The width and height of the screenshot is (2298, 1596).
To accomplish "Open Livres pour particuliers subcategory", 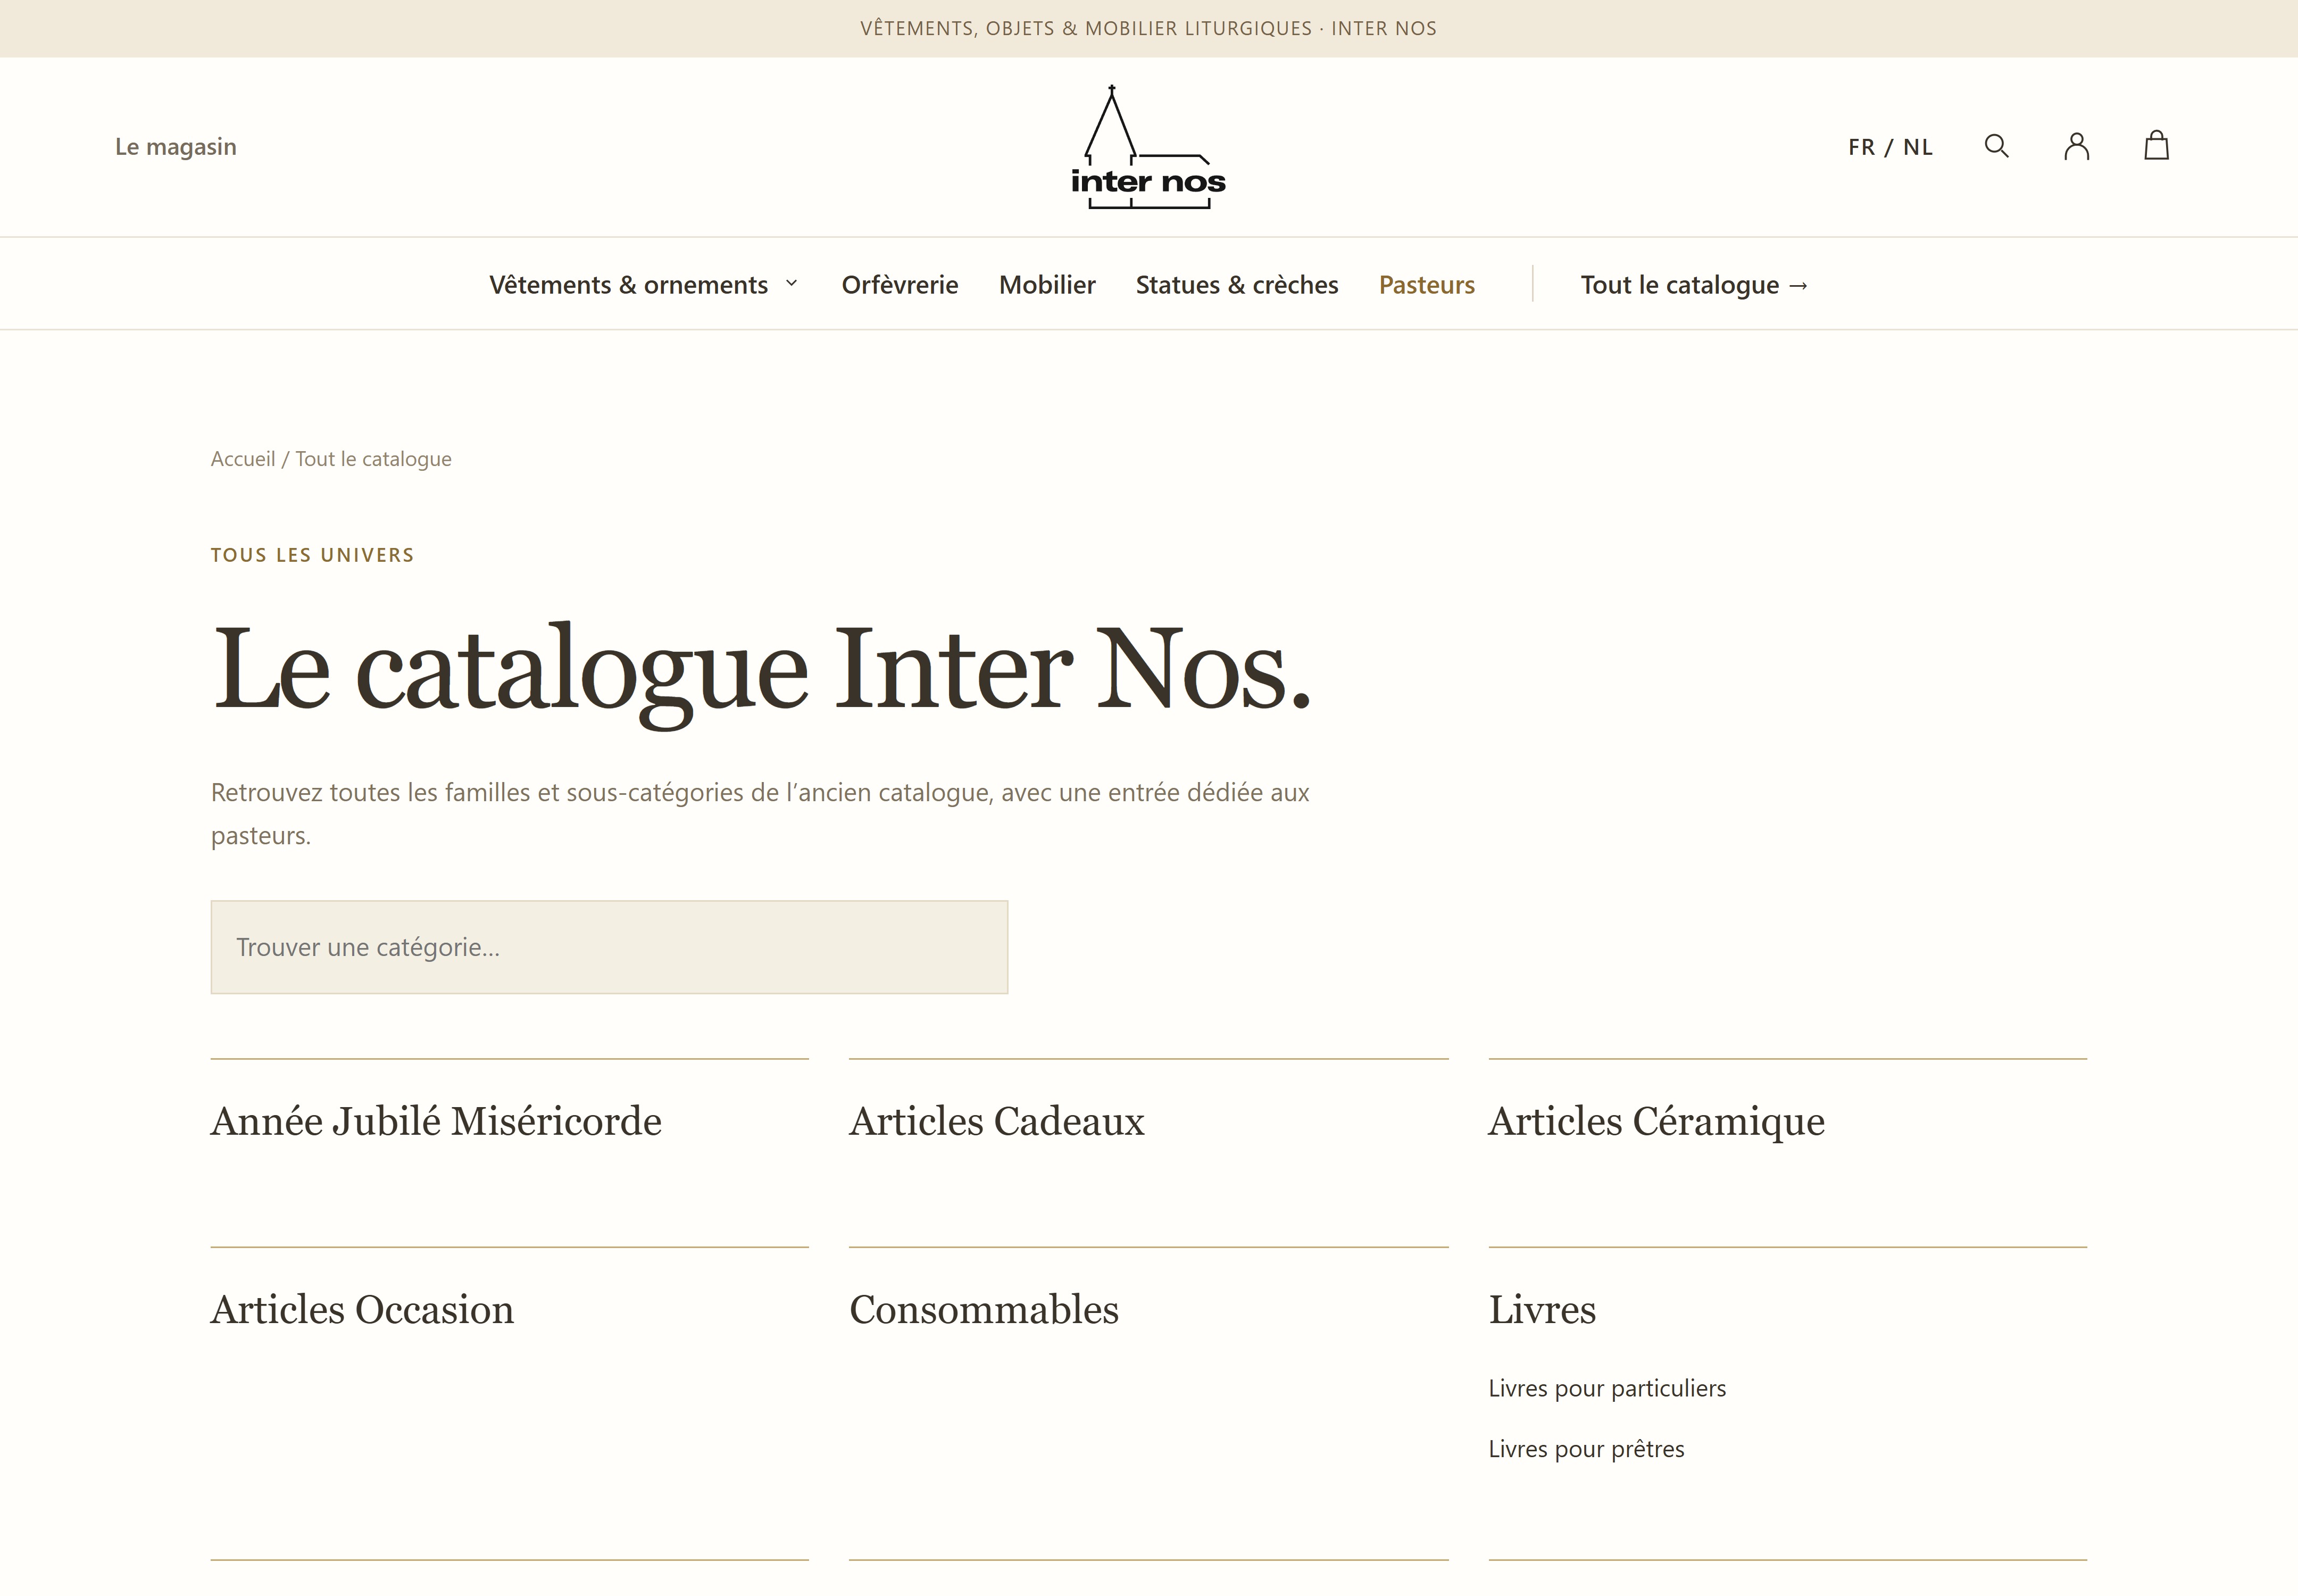I will pos(1607,1388).
